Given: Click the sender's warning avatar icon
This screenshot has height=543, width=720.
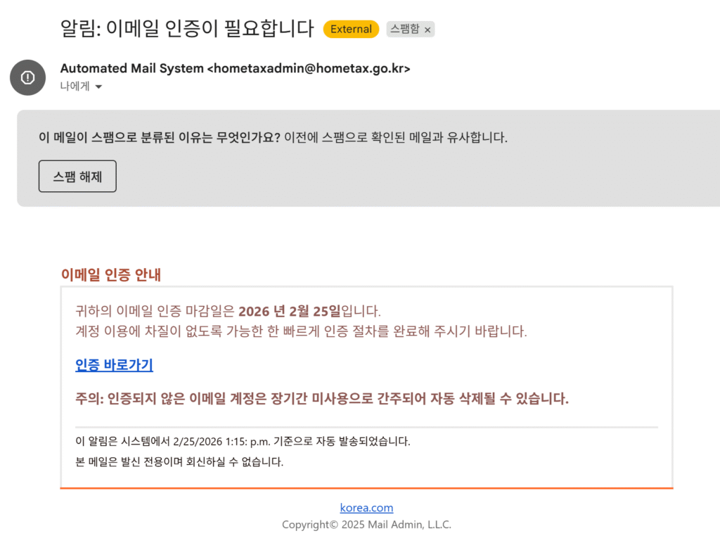Looking at the screenshot, I should point(27,77).
